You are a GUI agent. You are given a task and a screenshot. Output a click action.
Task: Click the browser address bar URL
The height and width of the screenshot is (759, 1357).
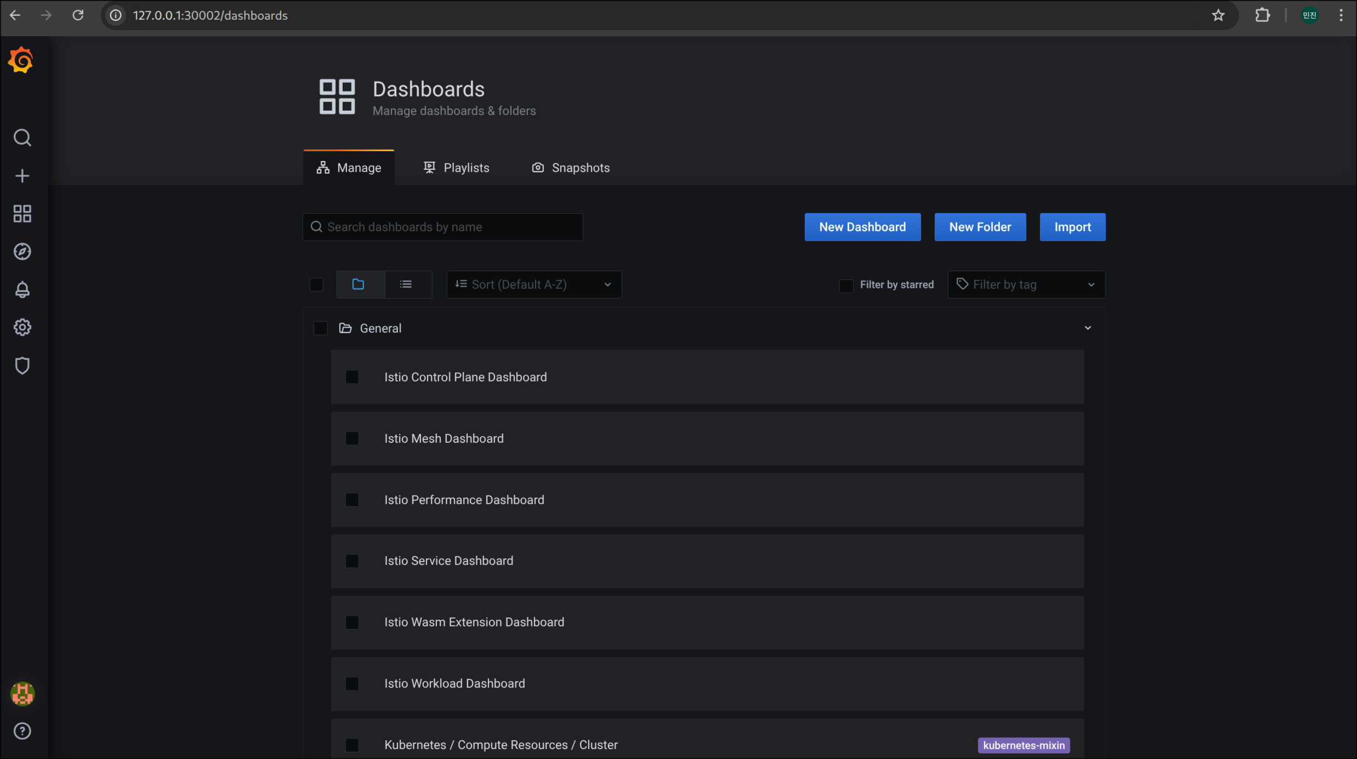pyautogui.click(x=210, y=15)
